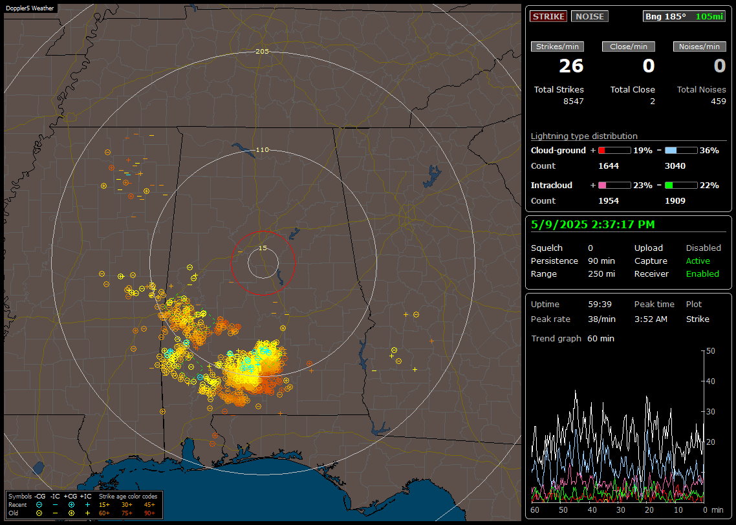Click the Old -CG yellow circle symbol in the legend
This screenshot has width=736, height=525.
pyautogui.click(x=39, y=513)
